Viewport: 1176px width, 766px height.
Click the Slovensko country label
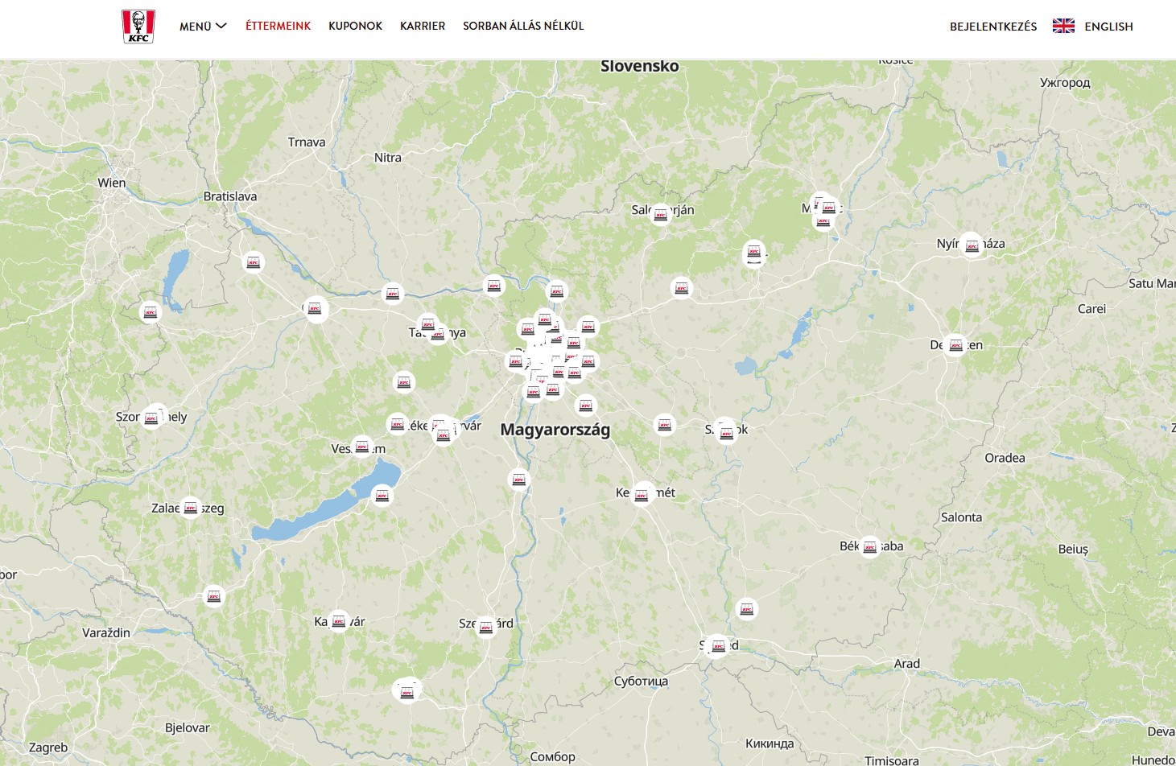tap(640, 66)
